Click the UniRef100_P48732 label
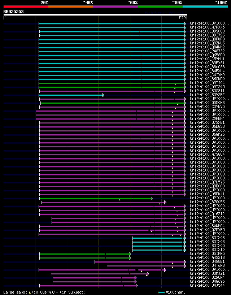231x295 pixels. pos(207,51)
